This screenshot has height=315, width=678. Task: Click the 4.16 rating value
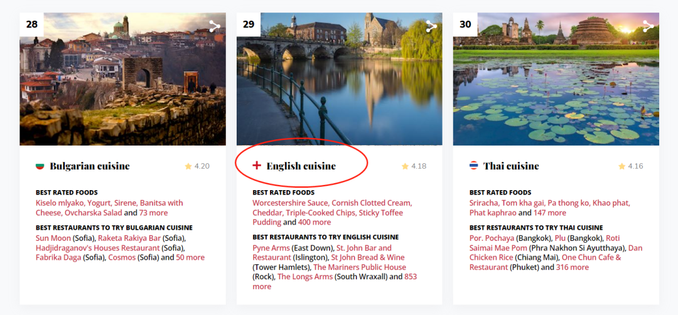(x=635, y=166)
